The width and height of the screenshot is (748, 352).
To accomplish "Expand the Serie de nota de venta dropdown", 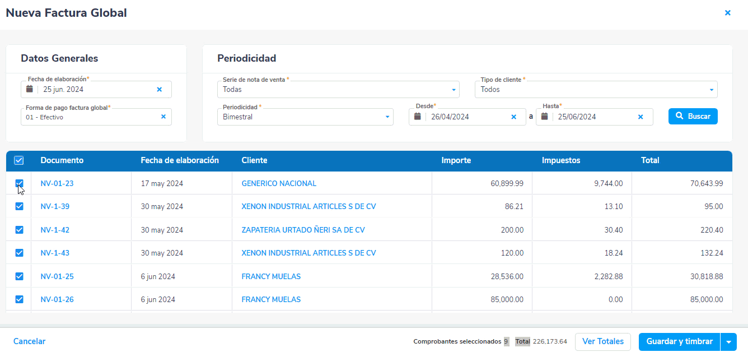I will pos(453,90).
